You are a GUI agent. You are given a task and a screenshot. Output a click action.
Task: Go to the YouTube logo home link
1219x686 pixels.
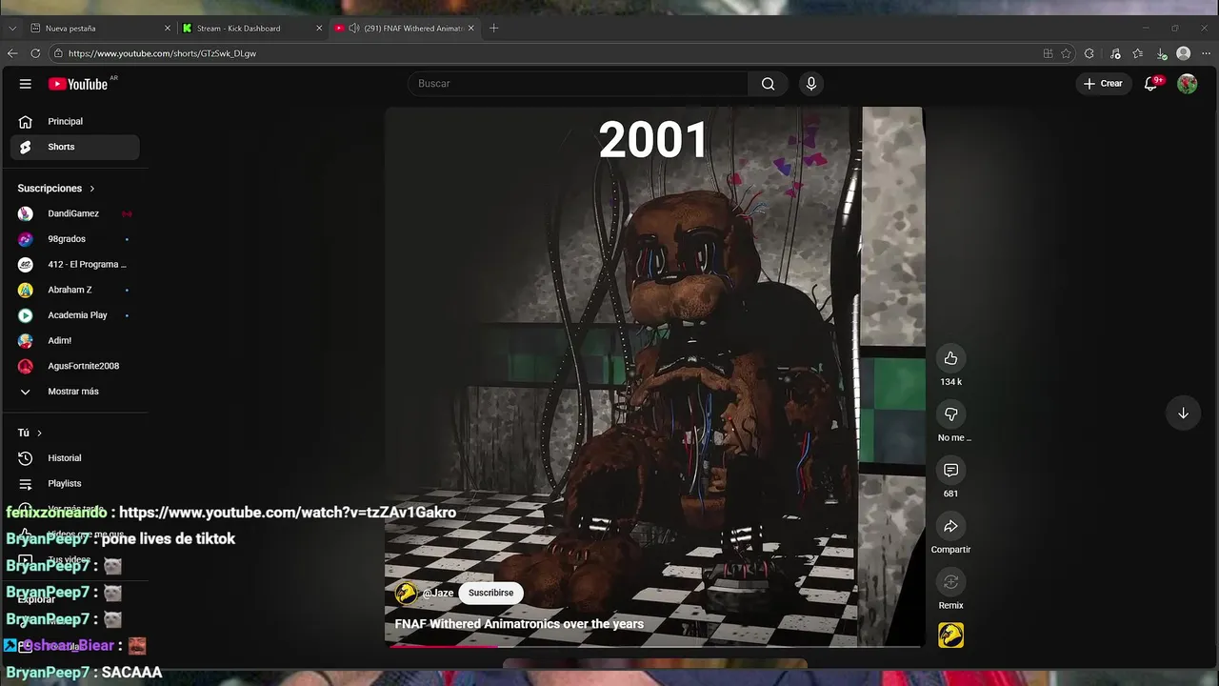click(78, 84)
